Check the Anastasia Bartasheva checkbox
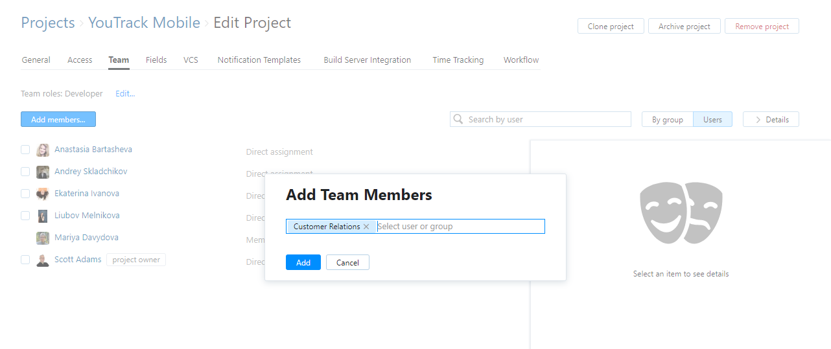The height and width of the screenshot is (349, 831). coord(25,150)
